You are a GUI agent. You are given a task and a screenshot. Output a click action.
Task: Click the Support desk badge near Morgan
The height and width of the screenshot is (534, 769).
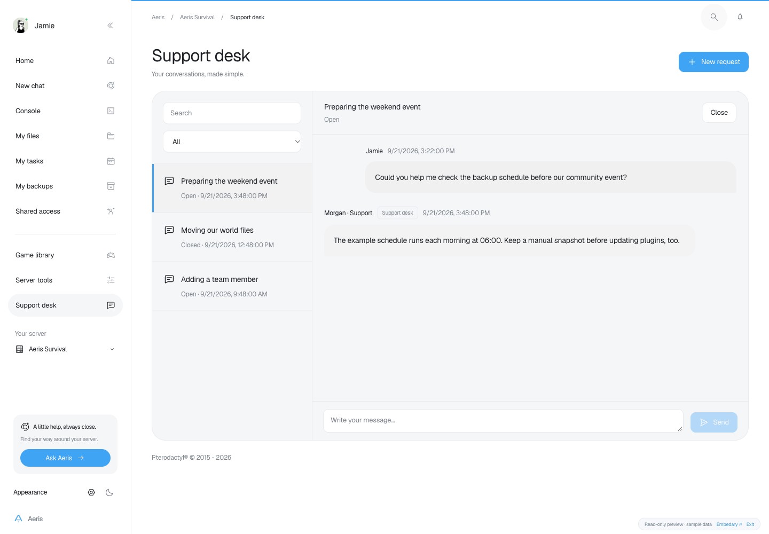(x=397, y=213)
